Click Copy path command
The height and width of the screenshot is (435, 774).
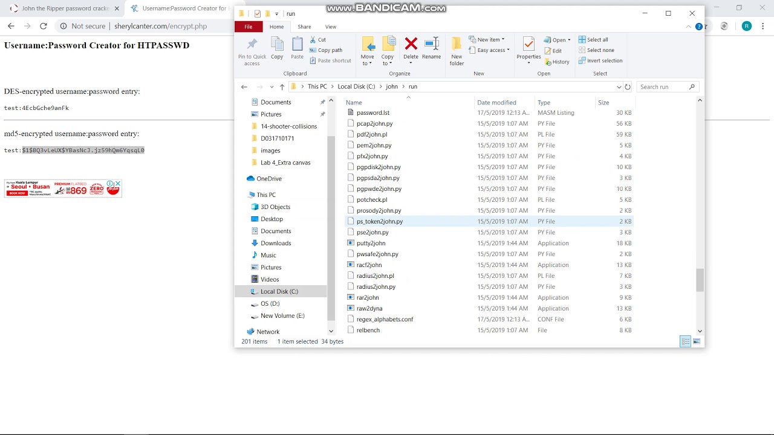[326, 50]
